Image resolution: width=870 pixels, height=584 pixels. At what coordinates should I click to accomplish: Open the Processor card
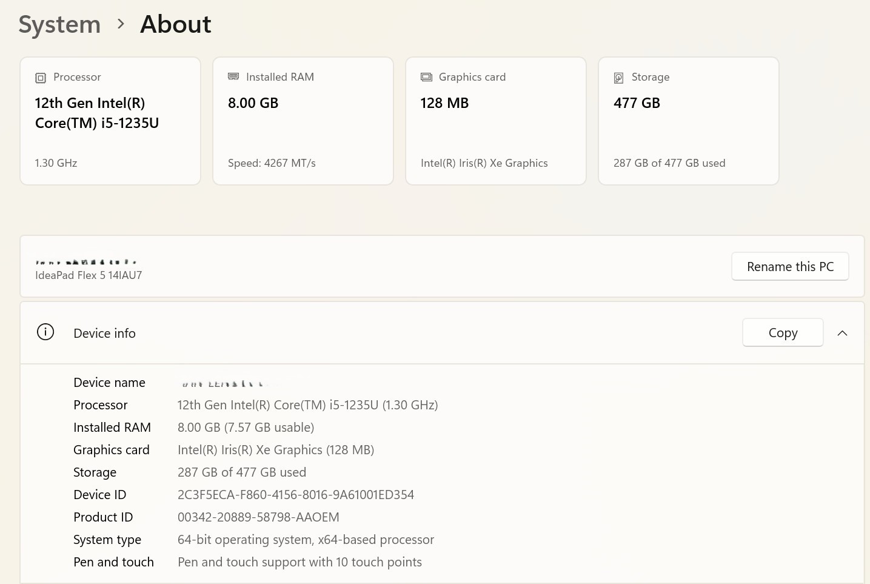pyautogui.click(x=110, y=121)
